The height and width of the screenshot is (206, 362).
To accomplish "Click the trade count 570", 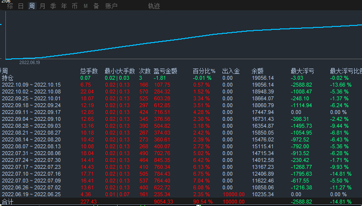I will click(x=144, y=92).
